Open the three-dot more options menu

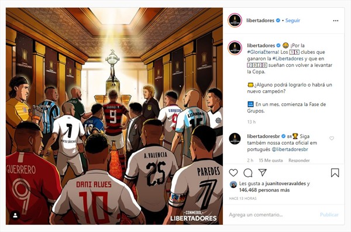tap(336, 21)
